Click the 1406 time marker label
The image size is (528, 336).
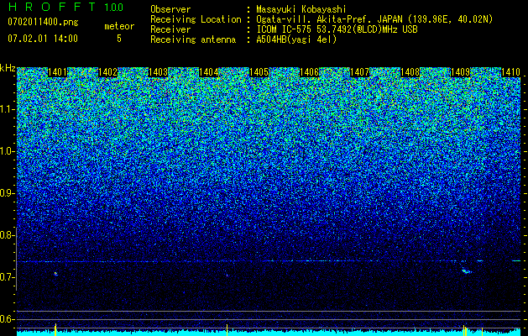tap(309, 72)
